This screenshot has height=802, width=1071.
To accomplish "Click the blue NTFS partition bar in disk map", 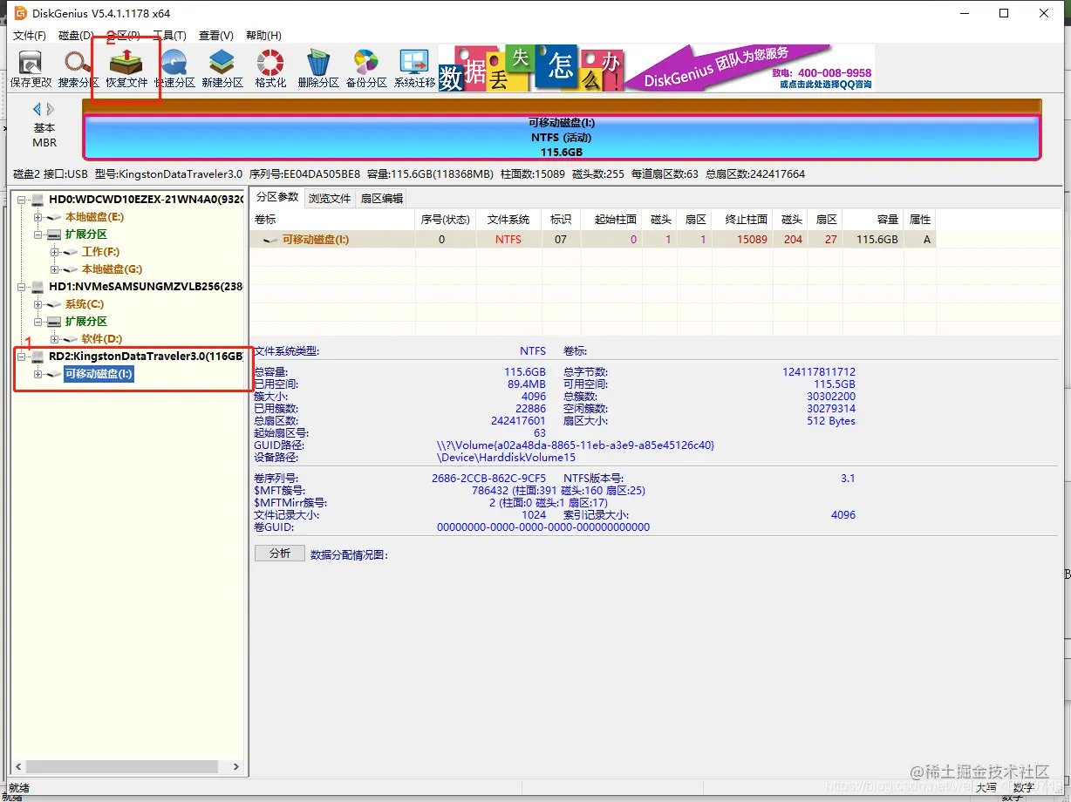I will tap(561, 137).
